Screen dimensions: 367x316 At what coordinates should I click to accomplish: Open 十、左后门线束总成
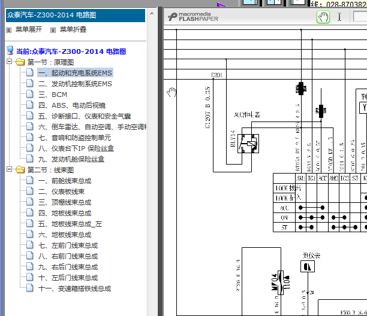68,278
